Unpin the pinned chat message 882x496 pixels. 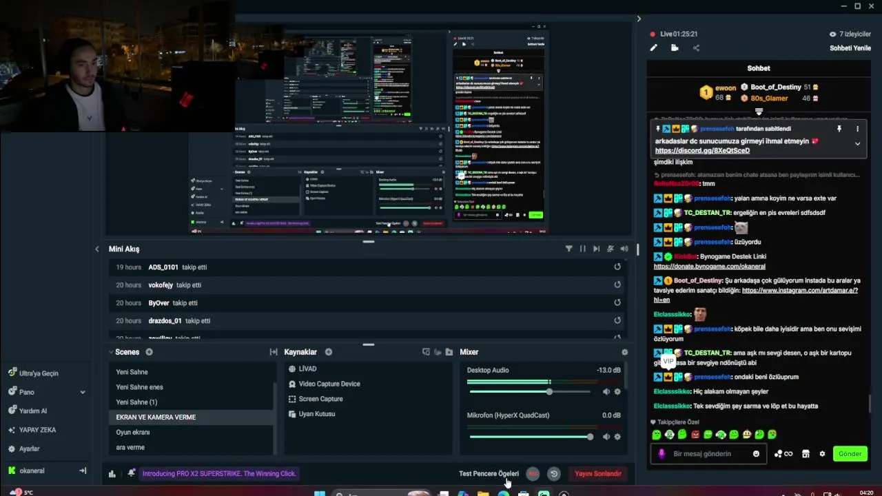839,129
